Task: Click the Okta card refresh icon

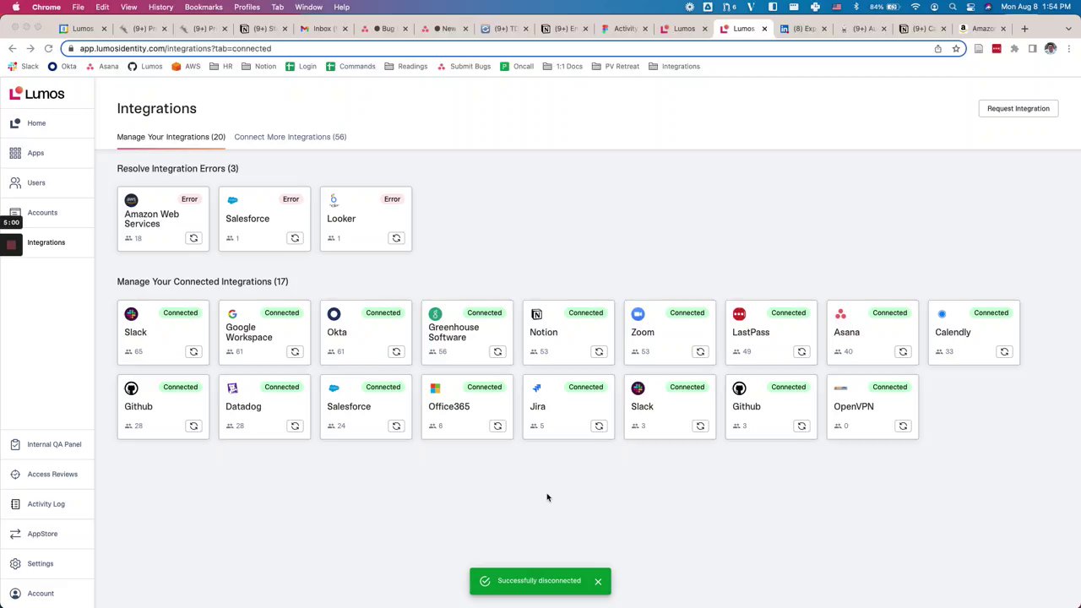Action: pyautogui.click(x=396, y=351)
